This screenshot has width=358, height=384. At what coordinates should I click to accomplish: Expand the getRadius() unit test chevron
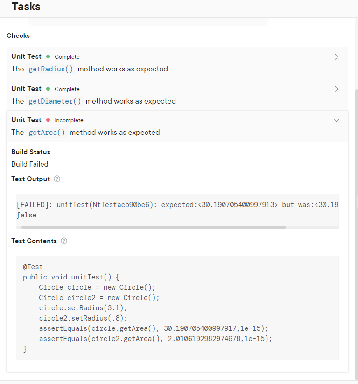[337, 57]
